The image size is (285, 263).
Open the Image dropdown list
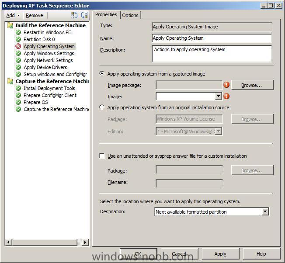[x=218, y=96]
